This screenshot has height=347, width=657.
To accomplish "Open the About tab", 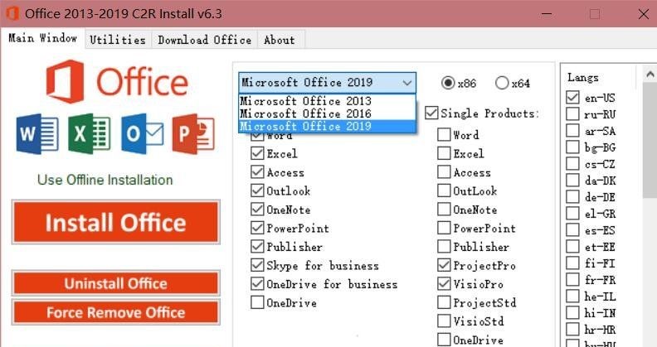I will (280, 40).
